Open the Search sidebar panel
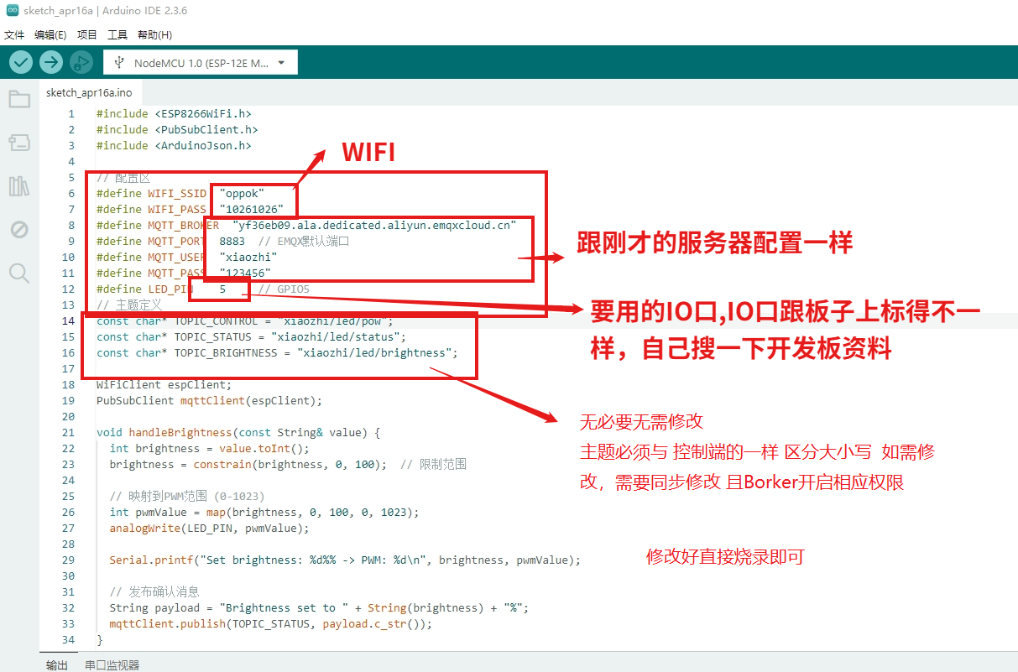This screenshot has height=672, width=1018. [x=20, y=273]
